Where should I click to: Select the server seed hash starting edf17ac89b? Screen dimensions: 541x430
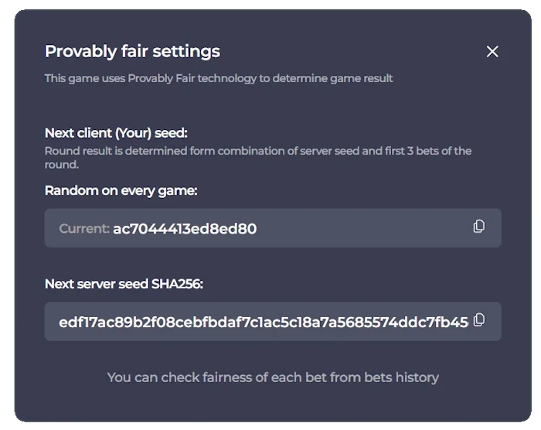(263, 322)
